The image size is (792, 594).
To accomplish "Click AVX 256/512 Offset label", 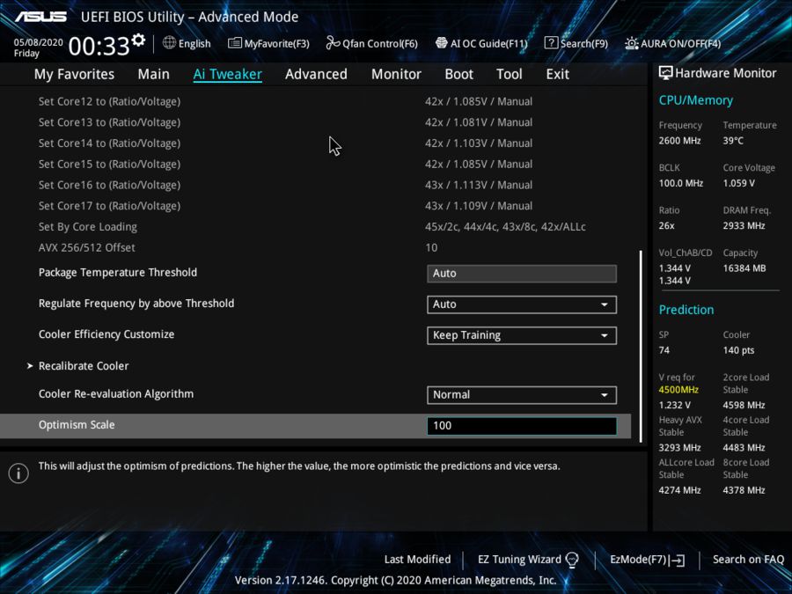I will tap(87, 247).
